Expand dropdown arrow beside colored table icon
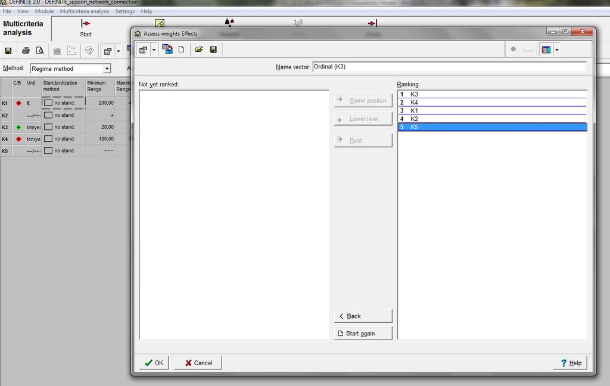 [x=557, y=50]
